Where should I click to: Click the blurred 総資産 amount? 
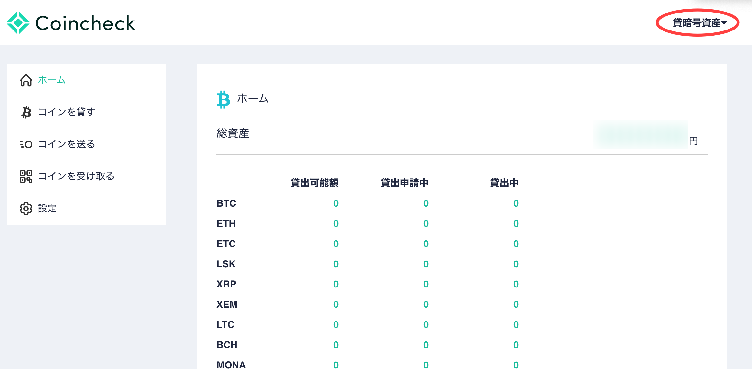[641, 135]
